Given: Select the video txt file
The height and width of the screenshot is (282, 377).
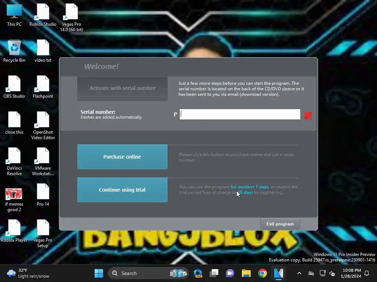Looking at the screenshot, I should (43, 51).
